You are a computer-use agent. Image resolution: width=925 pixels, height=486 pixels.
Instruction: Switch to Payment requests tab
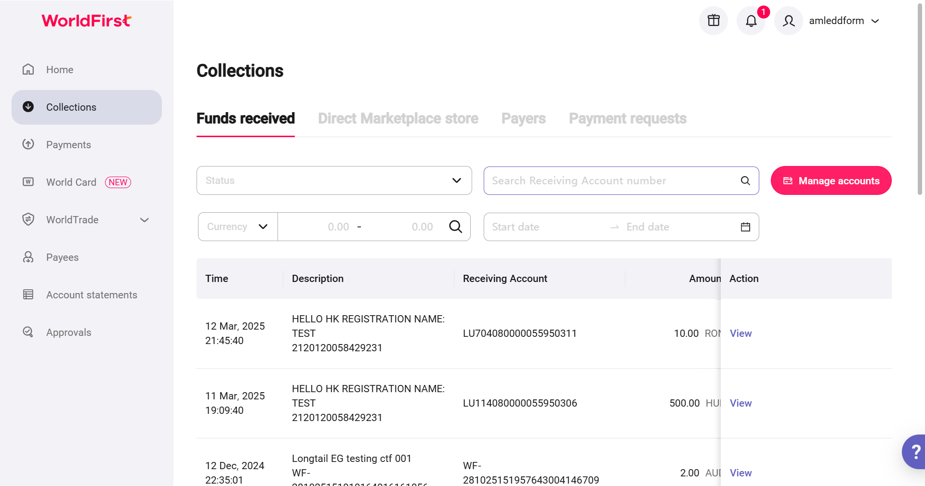click(x=628, y=118)
